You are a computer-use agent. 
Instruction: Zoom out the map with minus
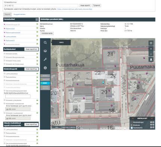(151, 54)
